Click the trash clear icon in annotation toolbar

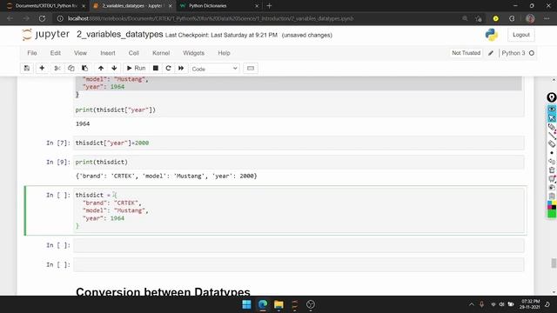551,170
